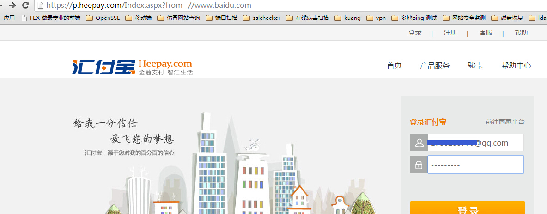Open the OpenSSL bookmark folder
Screen dimensions: 547x214
tap(103, 18)
